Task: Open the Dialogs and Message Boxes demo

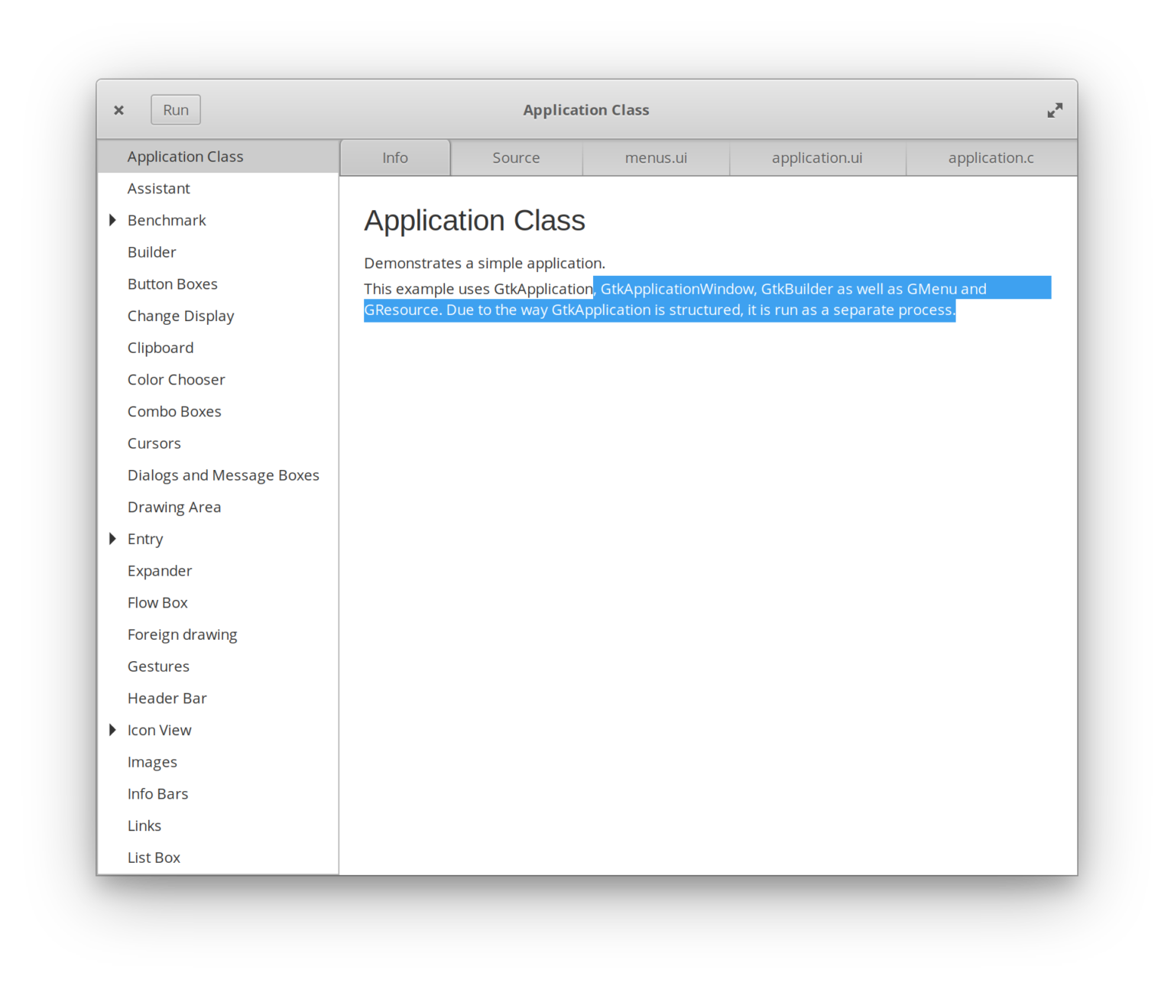Action: pos(223,475)
